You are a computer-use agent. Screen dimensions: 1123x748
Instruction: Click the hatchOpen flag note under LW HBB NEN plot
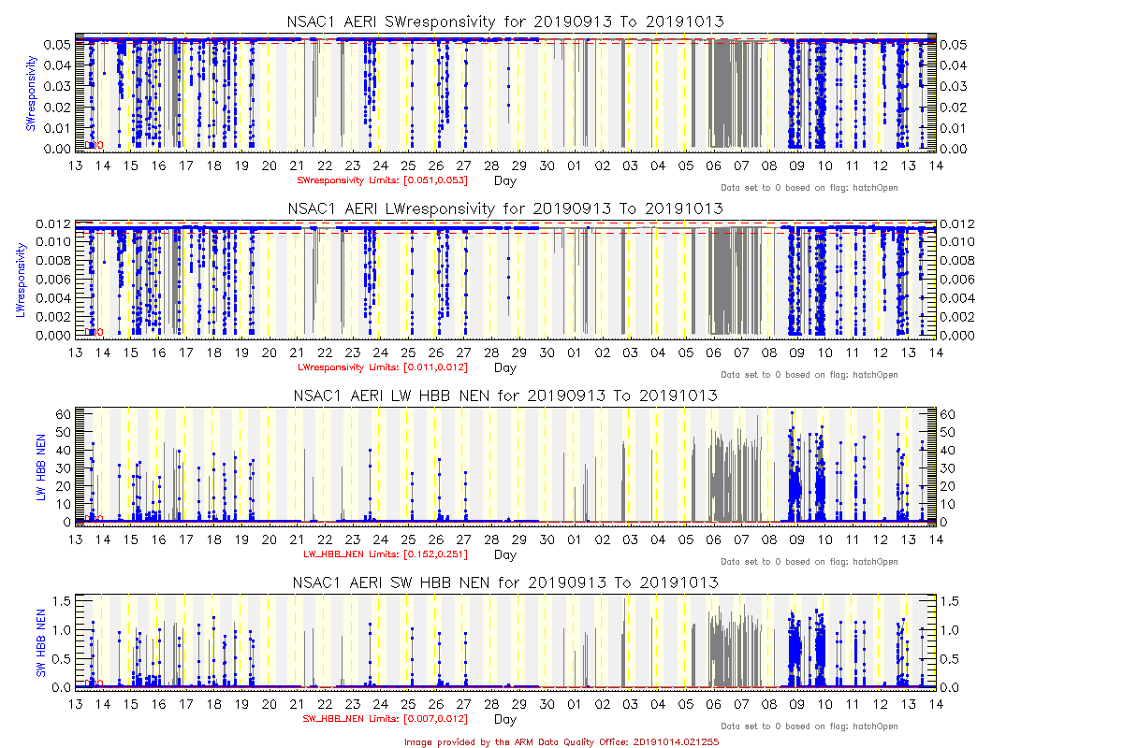click(809, 562)
